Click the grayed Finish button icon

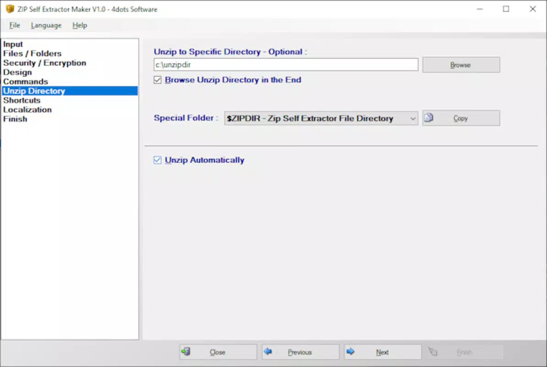pyautogui.click(x=432, y=352)
